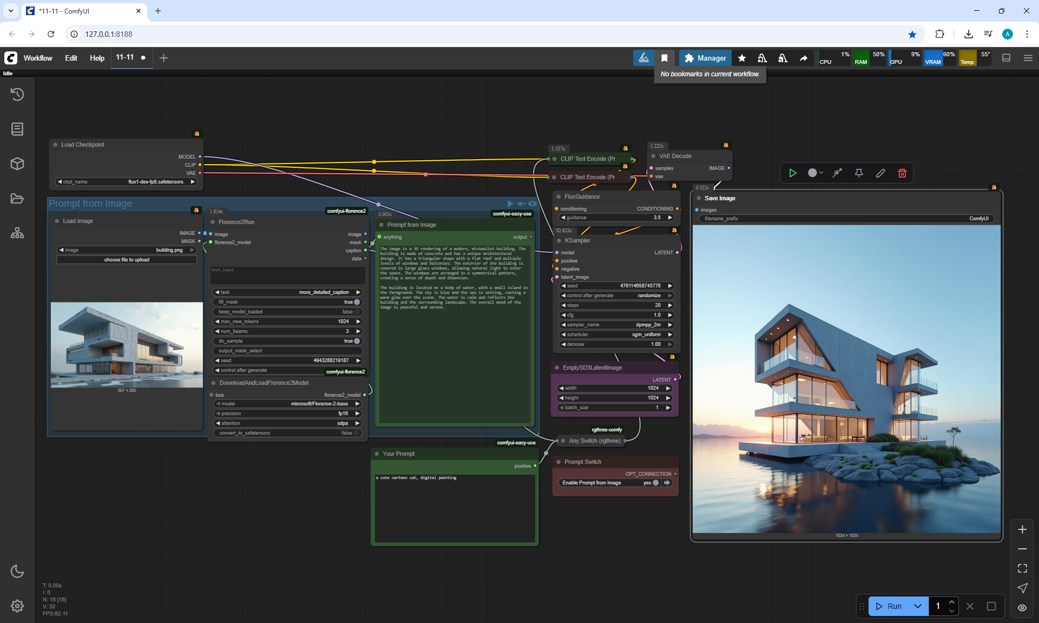1039x623 pixels.
Task: Toggle the fill_mask switch in Florence2Run
Action: tap(357, 302)
